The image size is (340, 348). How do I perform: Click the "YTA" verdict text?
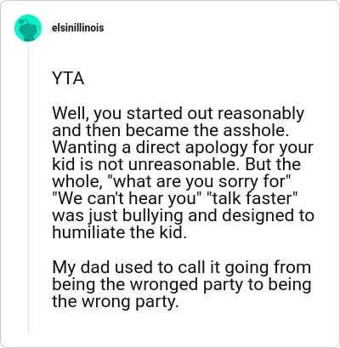[68, 78]
